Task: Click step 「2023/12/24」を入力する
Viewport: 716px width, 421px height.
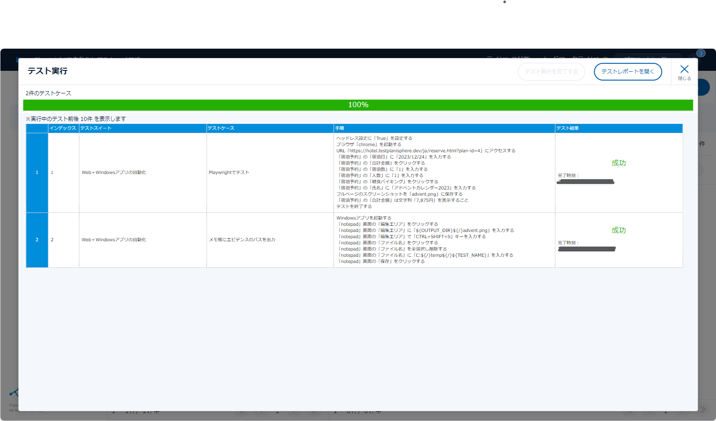Action: coord(394,157)
